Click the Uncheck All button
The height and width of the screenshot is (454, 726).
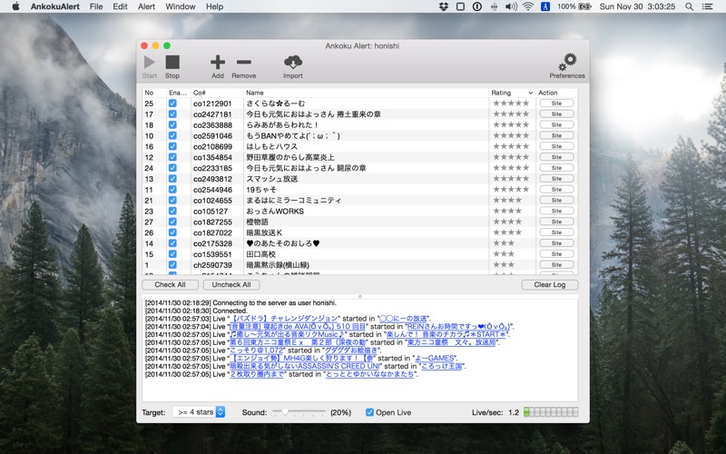tap(231, 285)
